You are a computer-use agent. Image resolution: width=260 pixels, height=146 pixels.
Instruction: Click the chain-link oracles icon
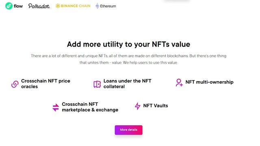15,84
